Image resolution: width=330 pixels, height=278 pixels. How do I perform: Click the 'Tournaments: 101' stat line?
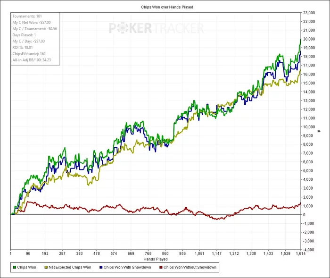(27, 16)
